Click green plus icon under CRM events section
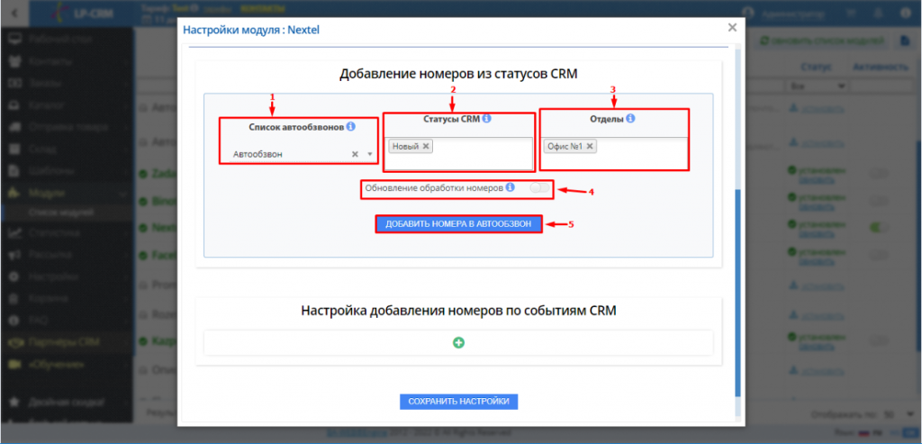 click(458, 342)
